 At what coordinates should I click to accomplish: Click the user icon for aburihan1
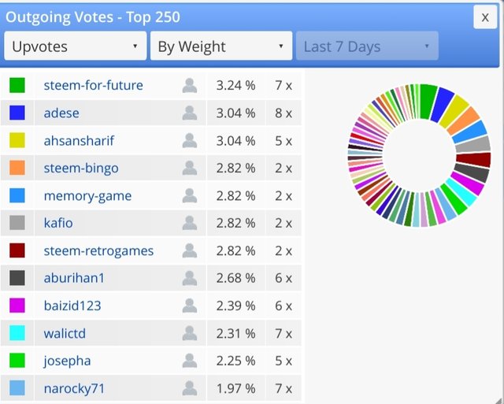tap(189, 279)
